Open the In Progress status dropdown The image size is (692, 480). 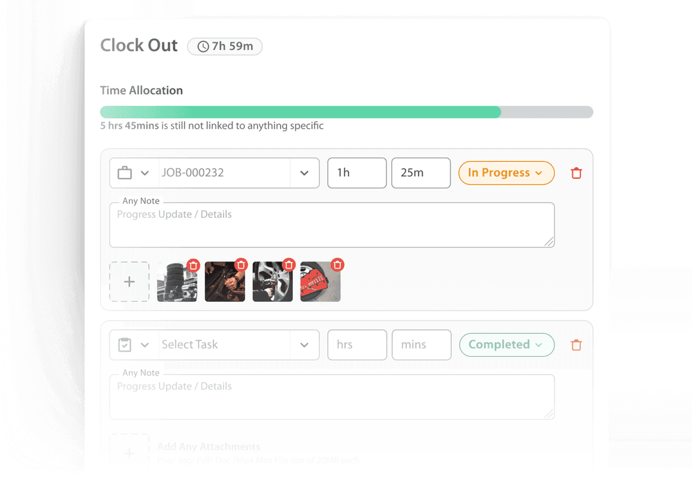click(x=506, y=172)
